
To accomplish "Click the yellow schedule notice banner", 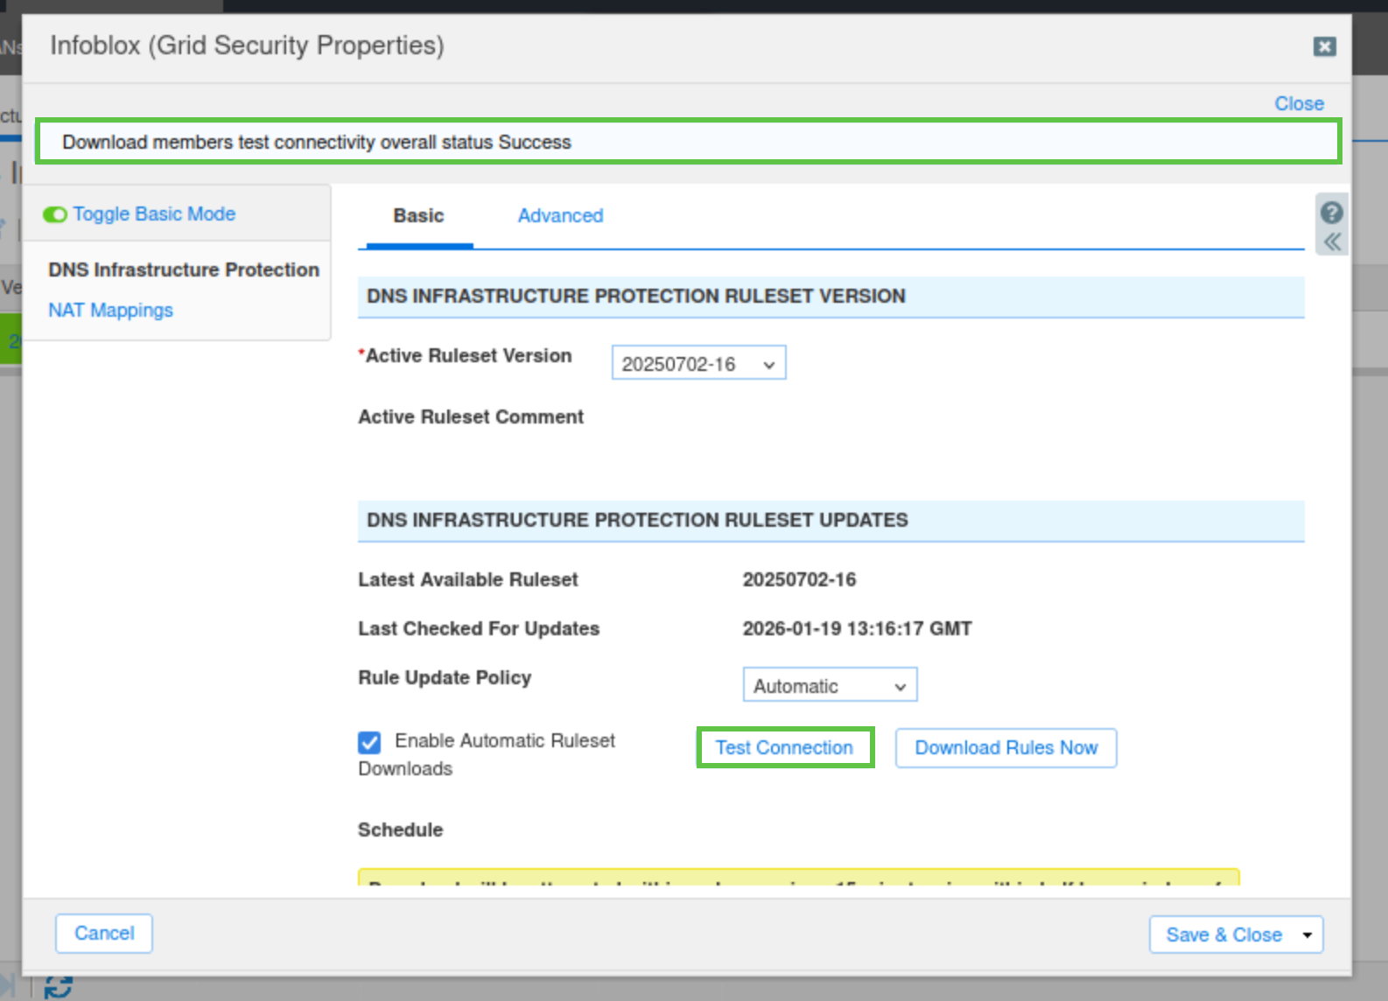I will (798, 877).
